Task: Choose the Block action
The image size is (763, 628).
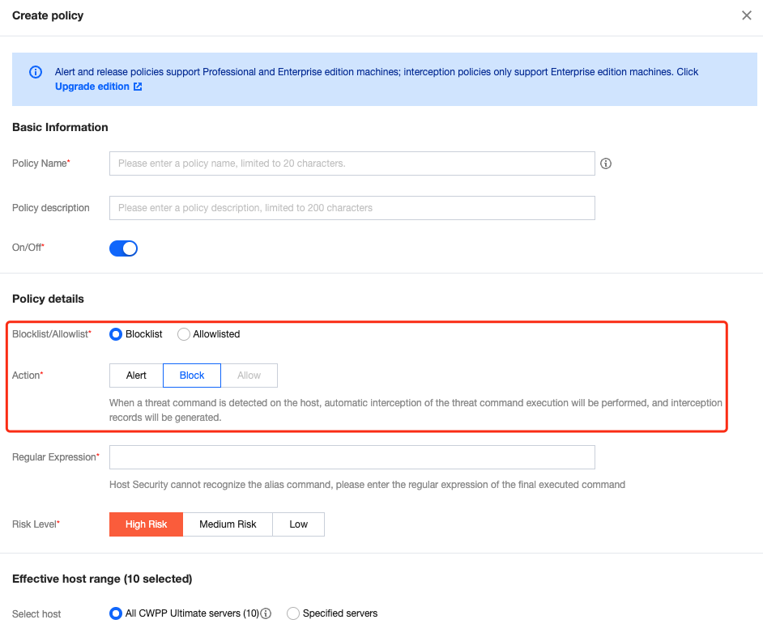Action: coord(192,376)
